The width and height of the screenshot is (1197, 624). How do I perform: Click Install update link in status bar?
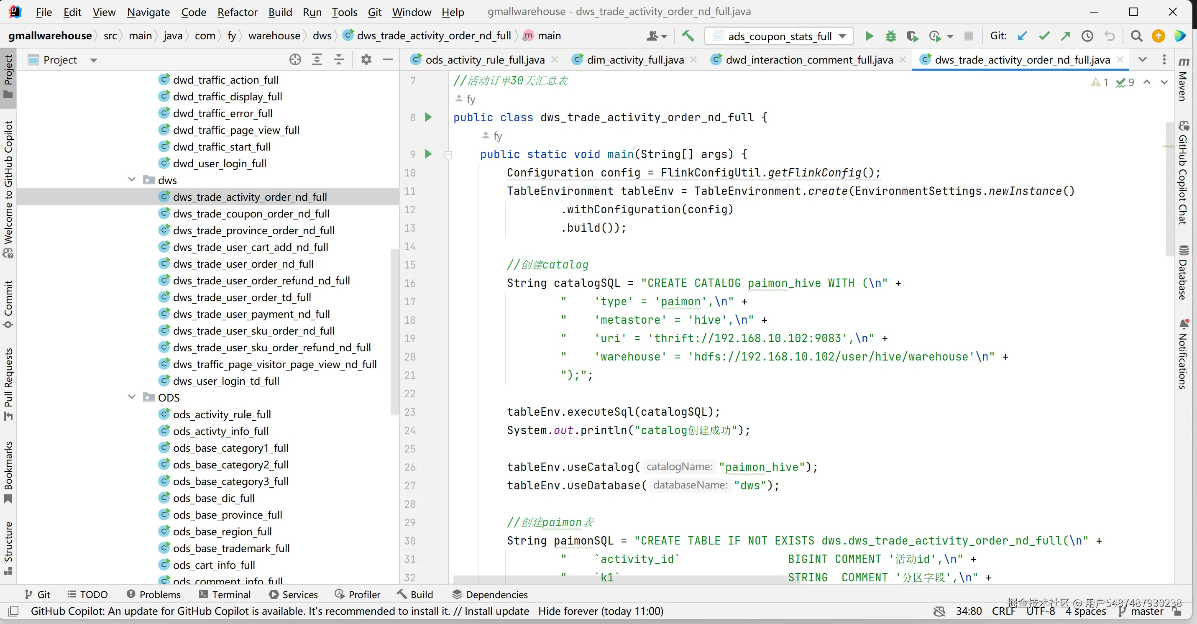tap(496, 611)
